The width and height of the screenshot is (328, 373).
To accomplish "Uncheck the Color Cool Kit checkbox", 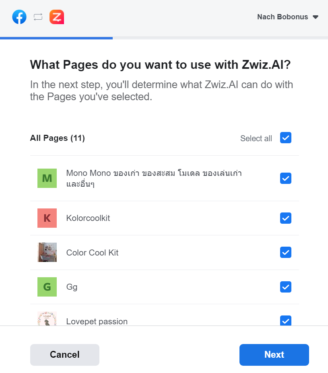I will (286, 252).
